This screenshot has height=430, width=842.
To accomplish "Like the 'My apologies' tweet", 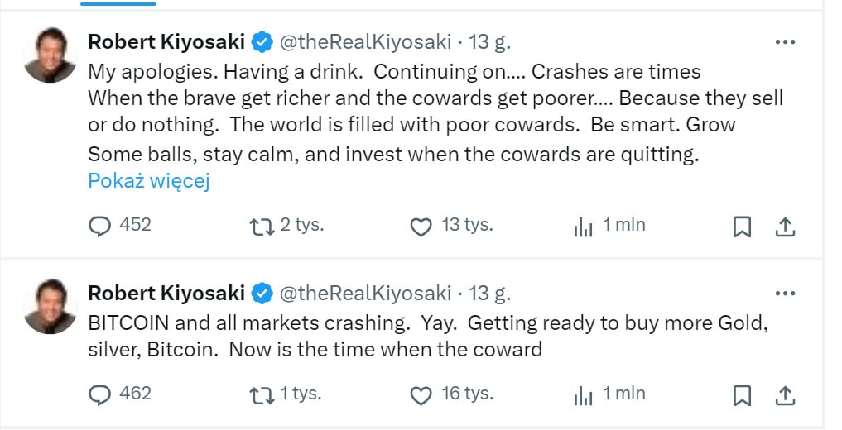I will [x=421, y=227].
